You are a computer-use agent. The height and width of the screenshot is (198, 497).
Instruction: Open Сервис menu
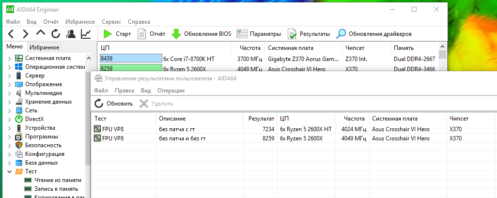coord(111,22)
